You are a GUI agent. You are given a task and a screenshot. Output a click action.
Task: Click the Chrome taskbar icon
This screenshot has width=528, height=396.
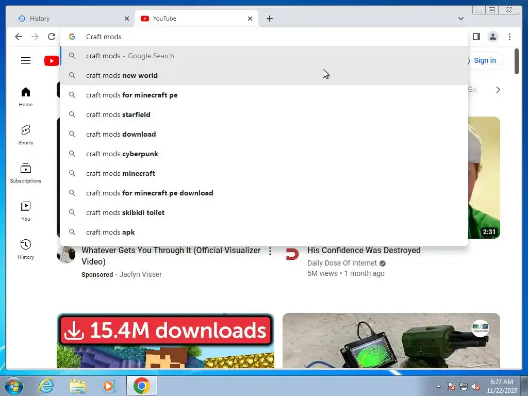click(142, 386)
